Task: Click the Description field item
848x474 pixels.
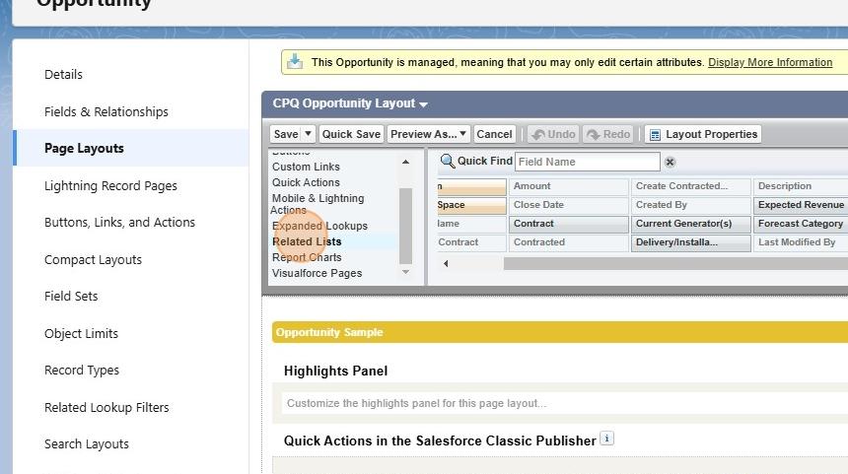Action: point(801,186)
